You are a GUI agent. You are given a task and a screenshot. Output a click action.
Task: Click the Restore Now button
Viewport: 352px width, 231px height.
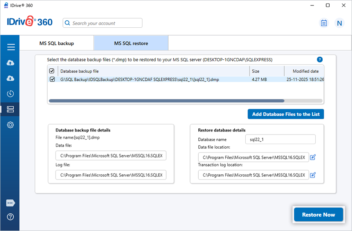(x=318, y=215)
